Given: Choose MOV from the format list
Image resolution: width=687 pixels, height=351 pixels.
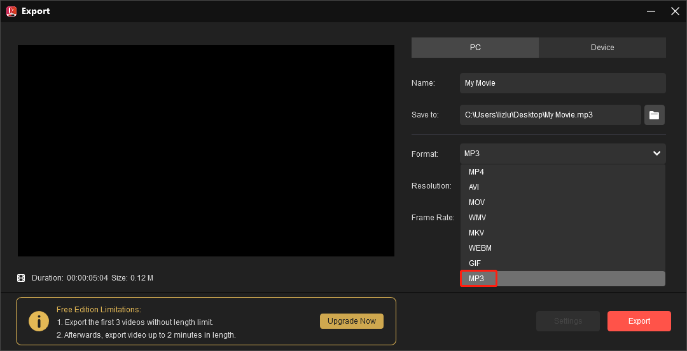Looking at the screenshot, I should 562,202.
